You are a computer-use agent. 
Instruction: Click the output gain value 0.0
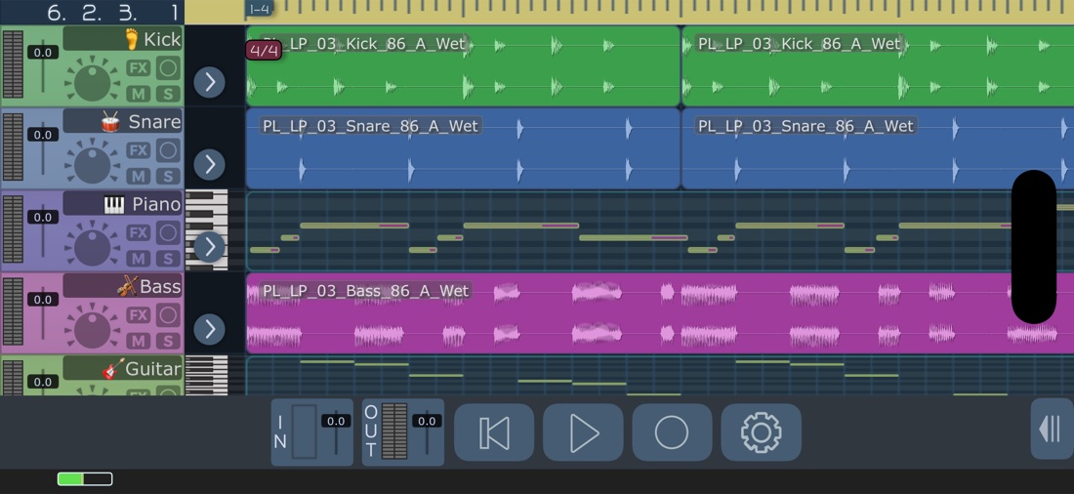point(426,421)
